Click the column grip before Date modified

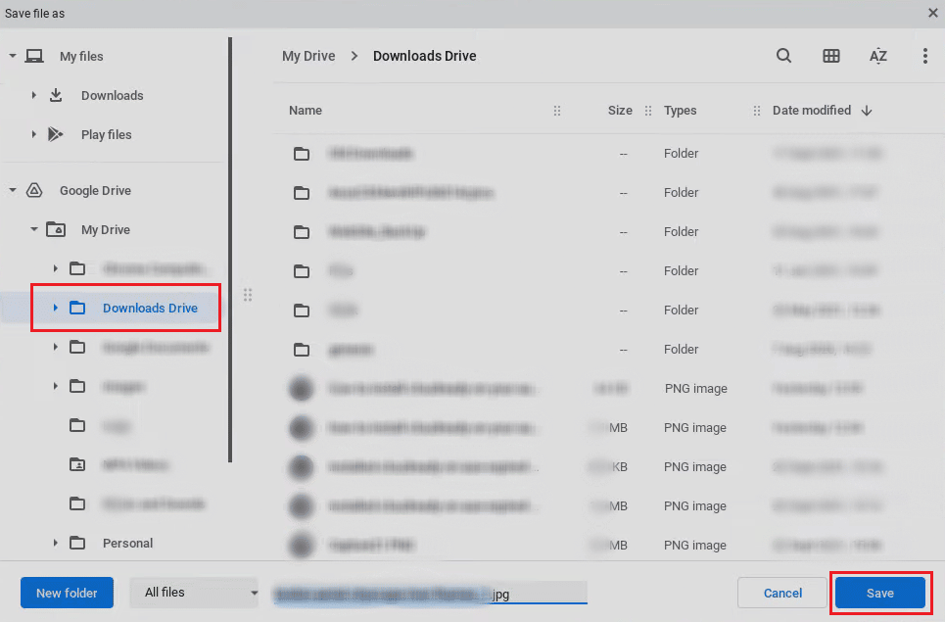(757, 111)
